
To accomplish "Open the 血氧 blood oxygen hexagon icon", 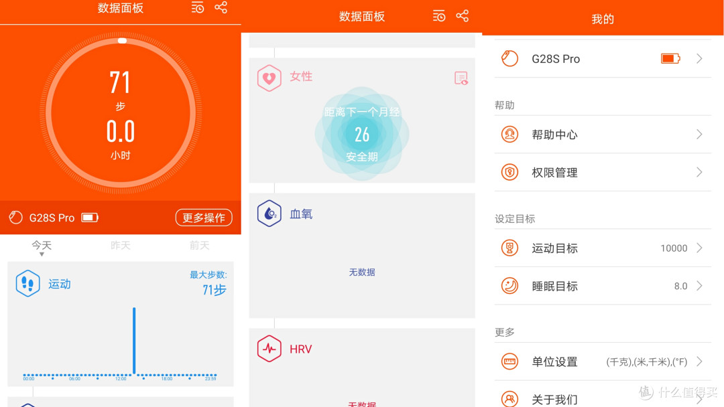I will point(269,214).
